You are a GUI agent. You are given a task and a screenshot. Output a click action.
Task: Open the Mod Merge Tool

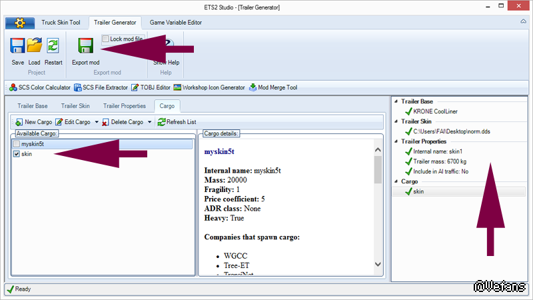pos(273,87)
